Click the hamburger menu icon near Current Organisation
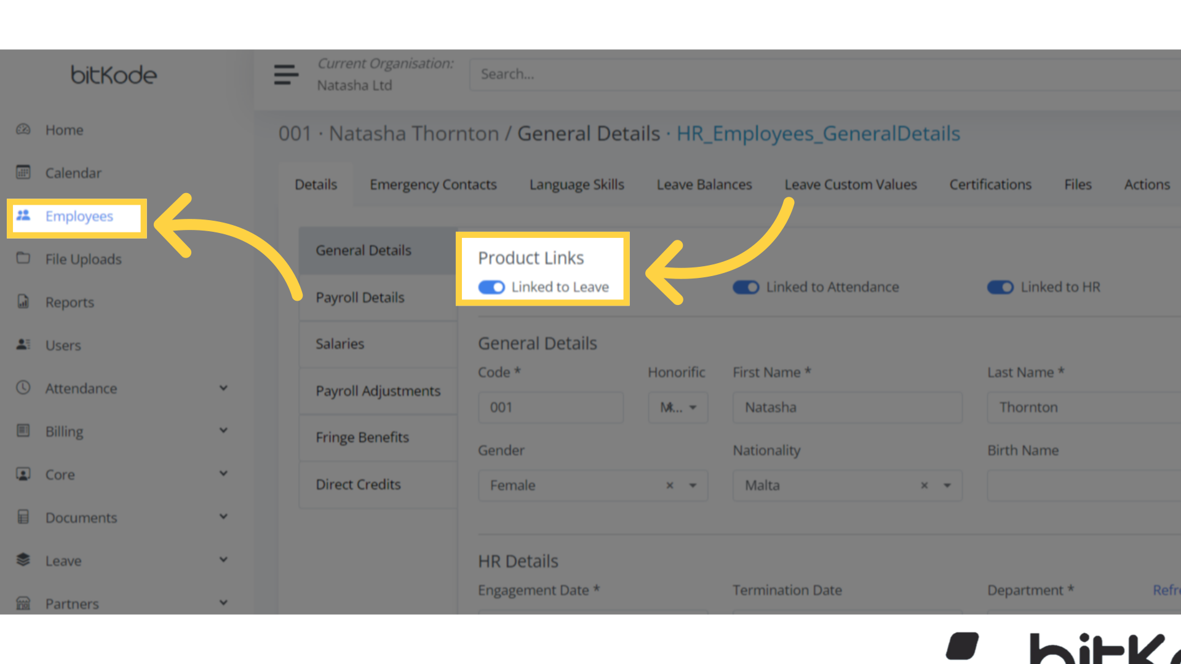The width and height of the screenshot is (1181, 664). [285, 74]
